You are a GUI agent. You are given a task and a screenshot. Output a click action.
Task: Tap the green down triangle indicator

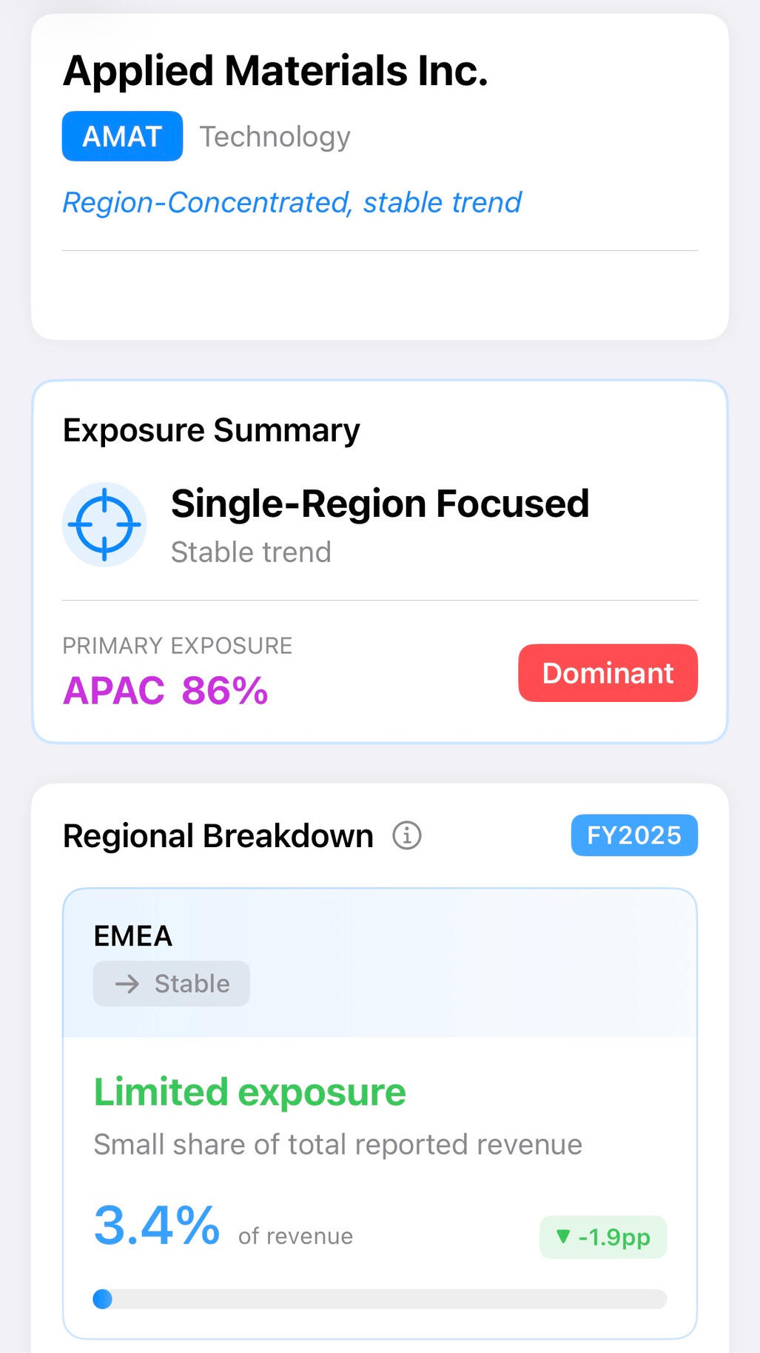tap(563, 1236)
